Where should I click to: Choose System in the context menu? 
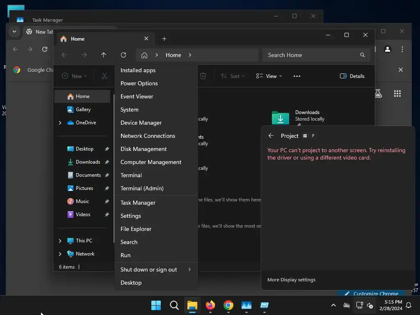[156, 110]
